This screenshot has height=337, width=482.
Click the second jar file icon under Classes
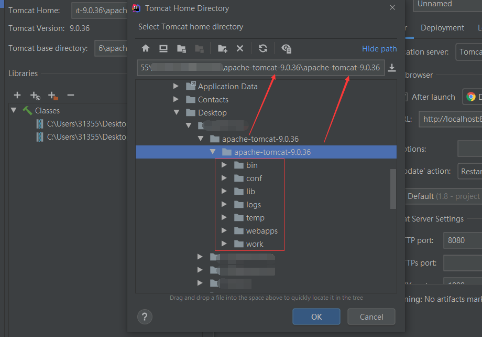click(x=40, y=137)
